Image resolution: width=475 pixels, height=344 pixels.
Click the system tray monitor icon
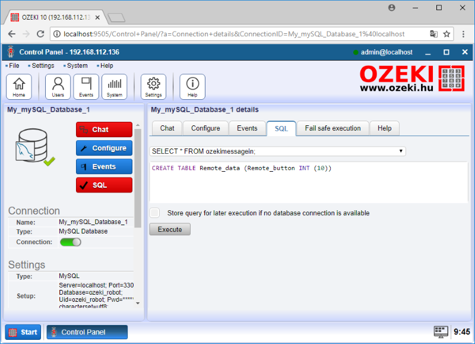[x=440, y=332]
